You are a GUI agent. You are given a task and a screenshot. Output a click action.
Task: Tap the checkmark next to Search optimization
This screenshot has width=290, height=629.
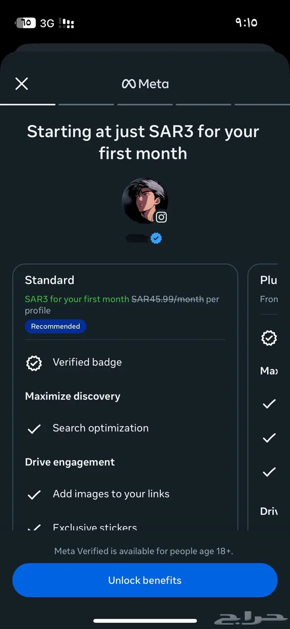34,429
